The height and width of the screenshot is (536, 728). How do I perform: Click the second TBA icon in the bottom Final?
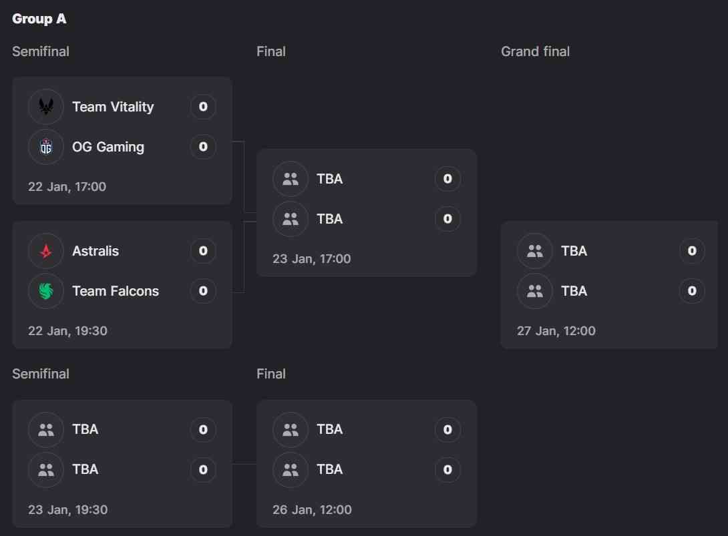coord(290,469)
